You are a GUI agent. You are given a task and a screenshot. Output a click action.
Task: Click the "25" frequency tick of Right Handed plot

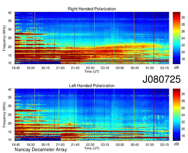pyautogui.click(x=10, y=38)
